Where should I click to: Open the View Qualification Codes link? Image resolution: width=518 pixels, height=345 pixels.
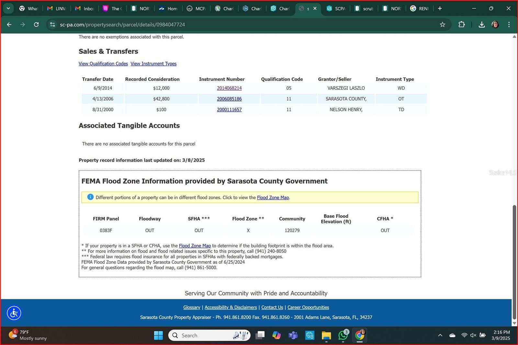103,64
